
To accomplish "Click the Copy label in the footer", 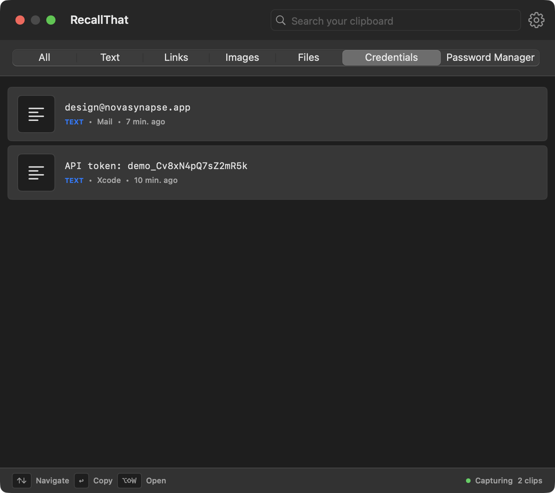I will pyautogui.click(x=103, y=481).
